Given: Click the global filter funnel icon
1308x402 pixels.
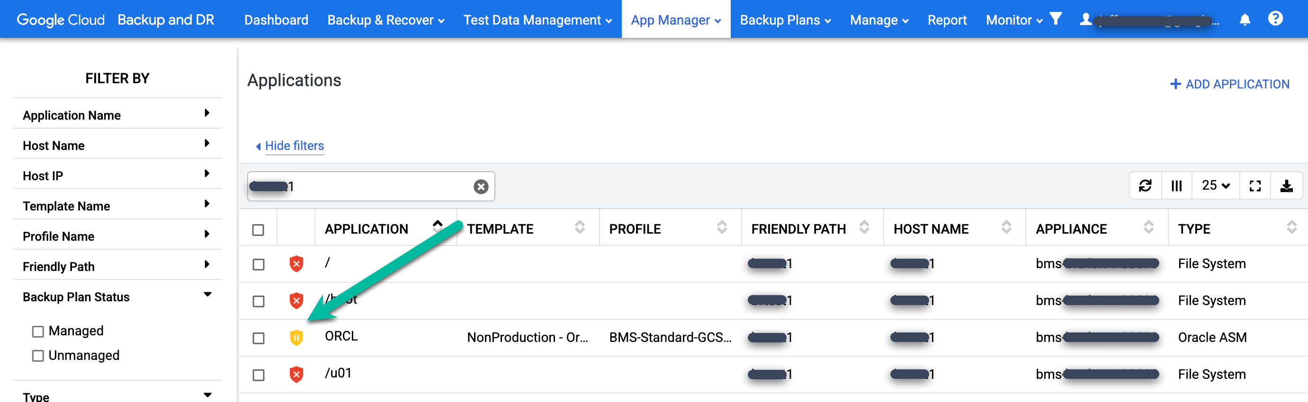Looking at the screenshot, I should pyautogui.click(x=1056, y=19).
